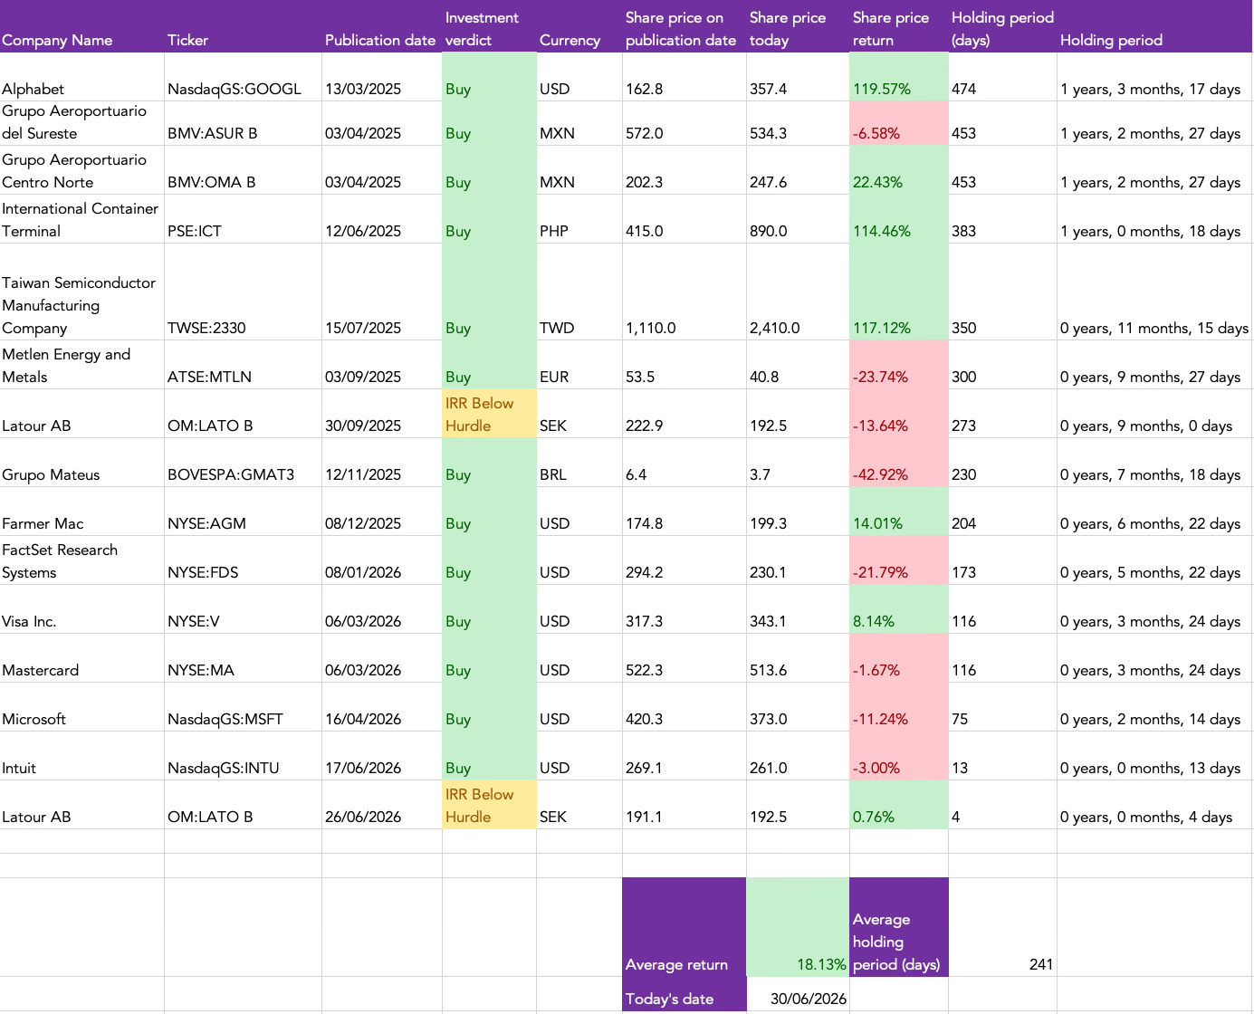Select the Share price on publication date header
Screen dimensions: 1254x1014
point(684,26)
